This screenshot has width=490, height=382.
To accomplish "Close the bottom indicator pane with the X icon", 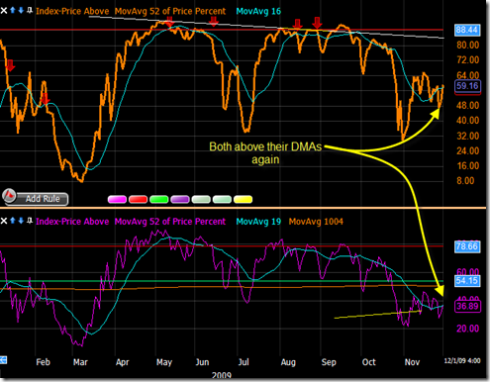I will pos(4,221).
